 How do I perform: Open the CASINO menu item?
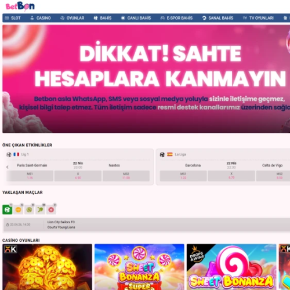point(41,18)
